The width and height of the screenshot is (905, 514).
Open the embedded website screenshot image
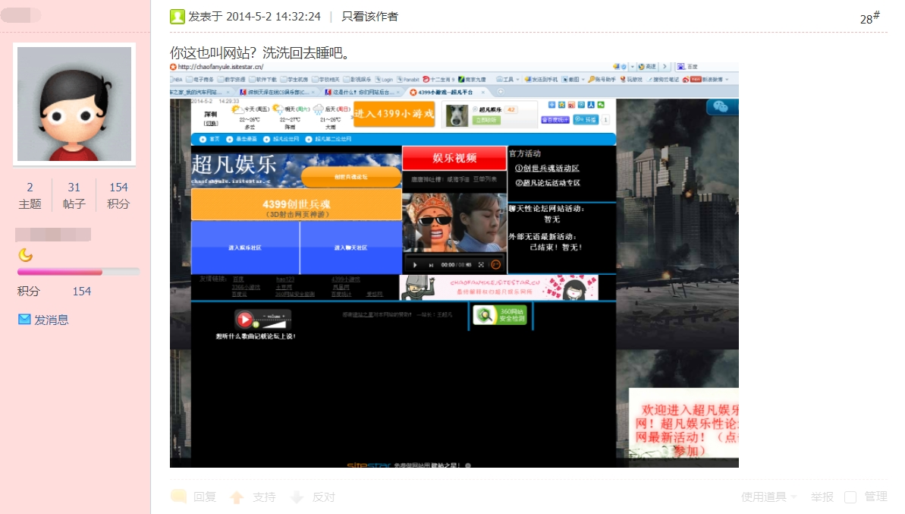click(x=454, y=265)
